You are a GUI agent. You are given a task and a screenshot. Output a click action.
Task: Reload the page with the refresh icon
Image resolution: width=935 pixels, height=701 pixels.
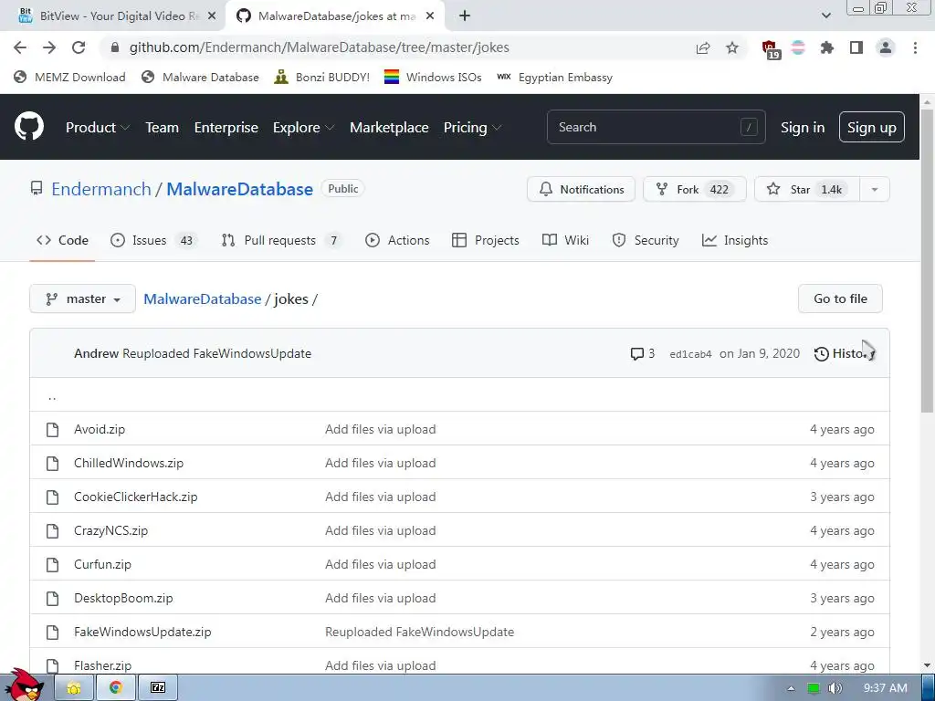79,47
